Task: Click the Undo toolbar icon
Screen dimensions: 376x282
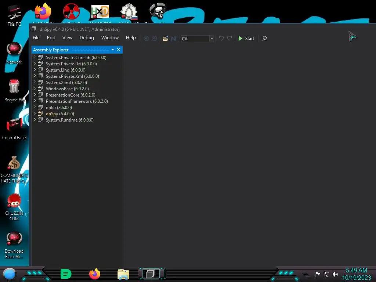Action: [x=221, y=38]
